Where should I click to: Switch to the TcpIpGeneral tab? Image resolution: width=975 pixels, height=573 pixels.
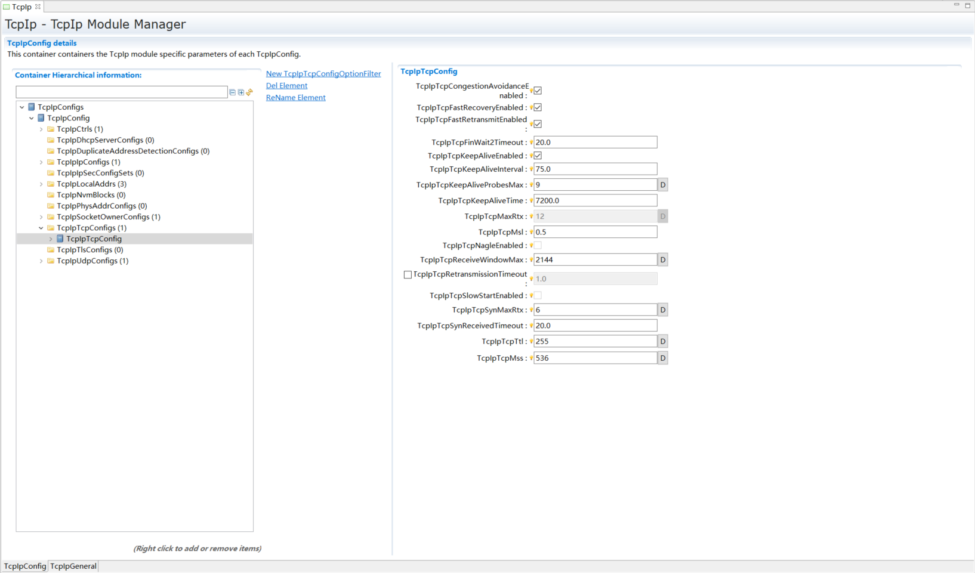point(73,566)
